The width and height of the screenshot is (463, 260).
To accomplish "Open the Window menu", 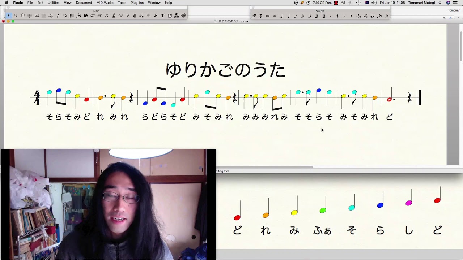I will [154, 3].
